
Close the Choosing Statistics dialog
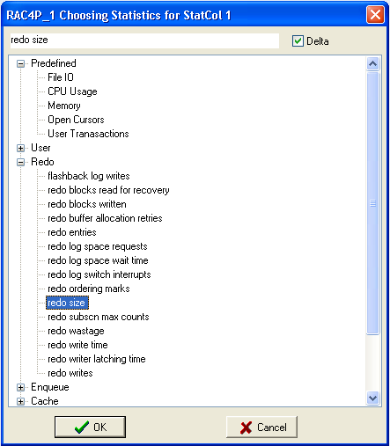[x=375, y=14]
